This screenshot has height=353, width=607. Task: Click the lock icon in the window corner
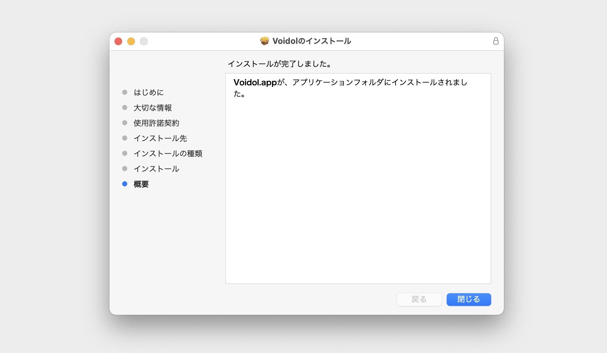[496, 41]
